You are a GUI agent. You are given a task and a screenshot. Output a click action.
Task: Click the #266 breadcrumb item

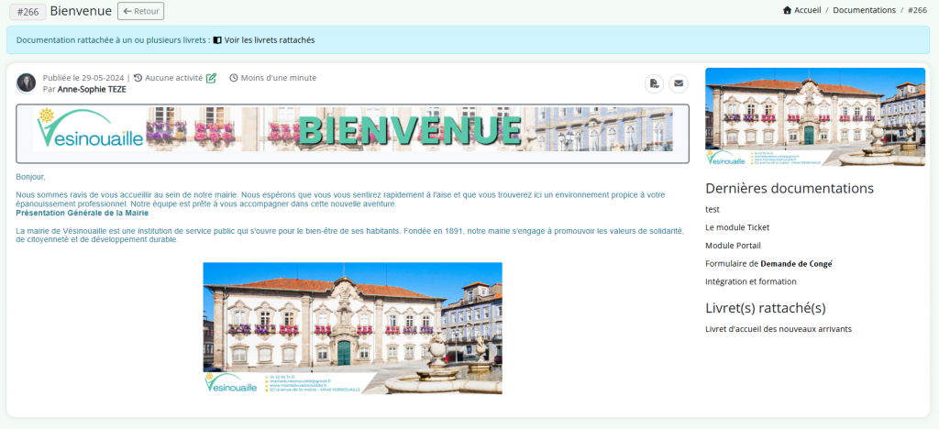pyautogui.click(x=917, y=10)
